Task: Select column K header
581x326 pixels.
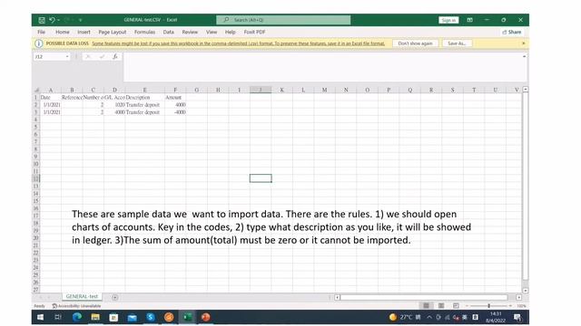Action: coord(282,90)
